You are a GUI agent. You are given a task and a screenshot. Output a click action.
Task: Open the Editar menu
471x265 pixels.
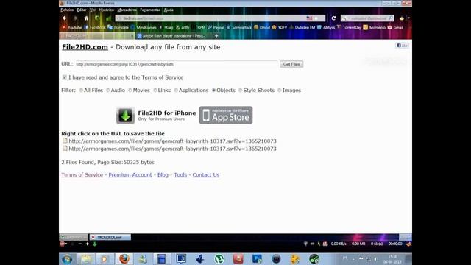click(82, 10)
